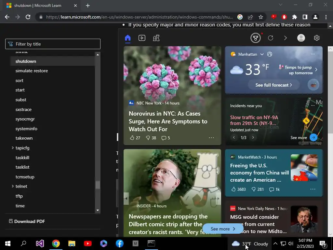
Task: Open the MSG would consider article
Action: [x=258, y=224]
